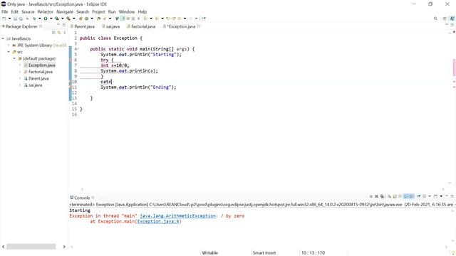Open the Source menu
The image size is (456, 256).
28,12
